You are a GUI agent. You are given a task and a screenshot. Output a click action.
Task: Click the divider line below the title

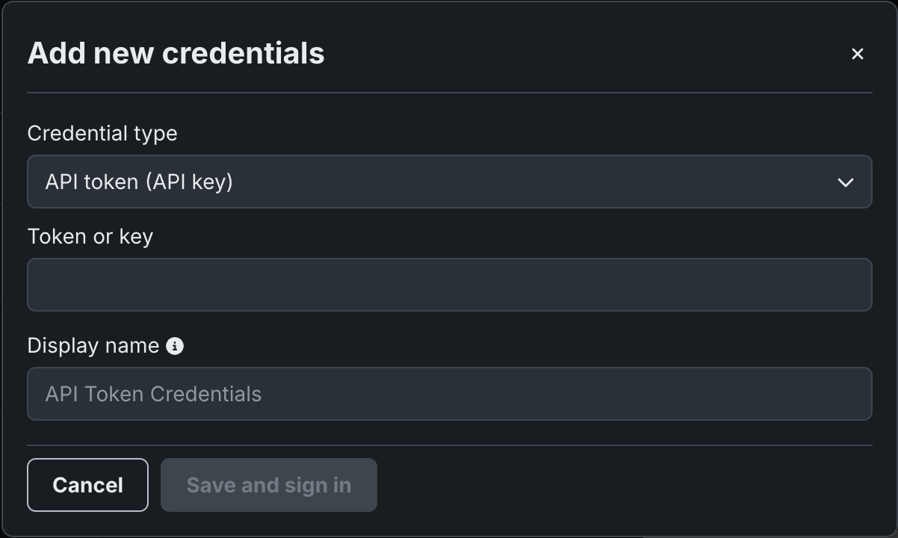click(x=449, y=93)
